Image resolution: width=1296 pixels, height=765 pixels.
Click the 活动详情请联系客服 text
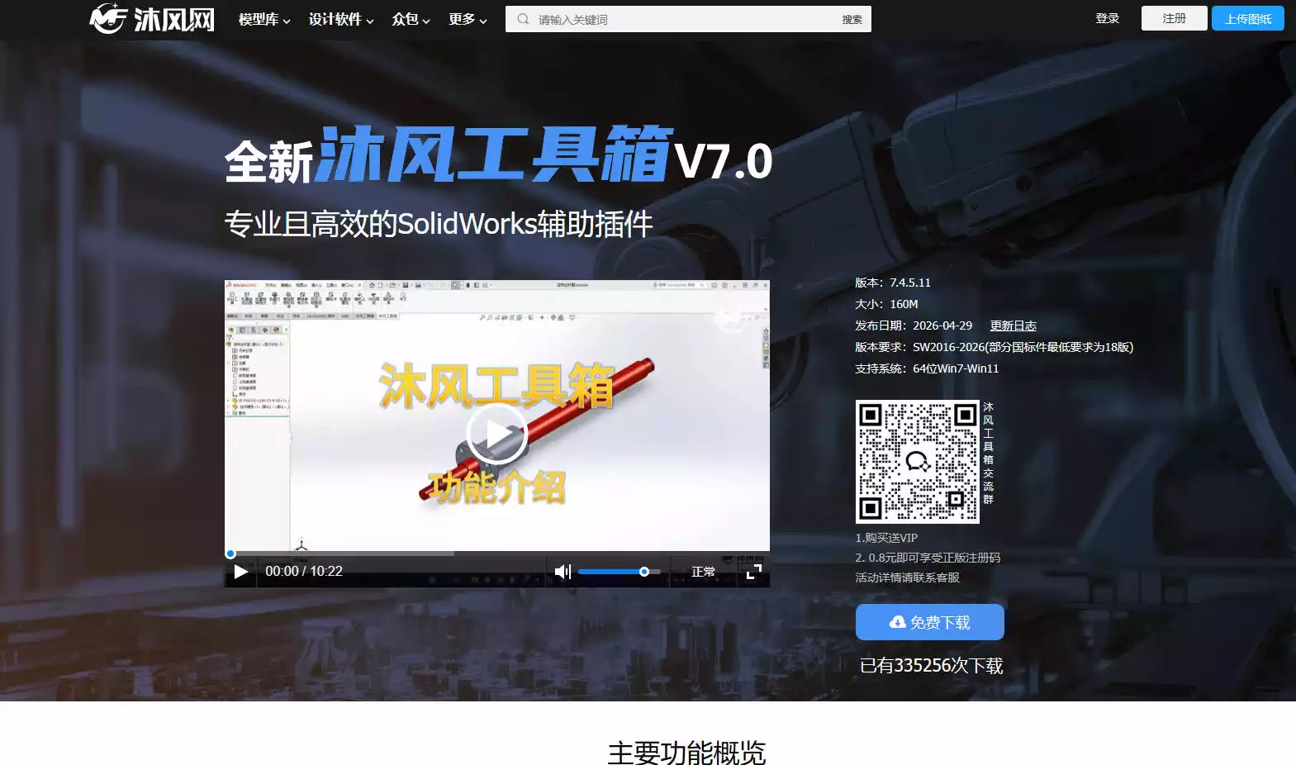click(908, 577)
